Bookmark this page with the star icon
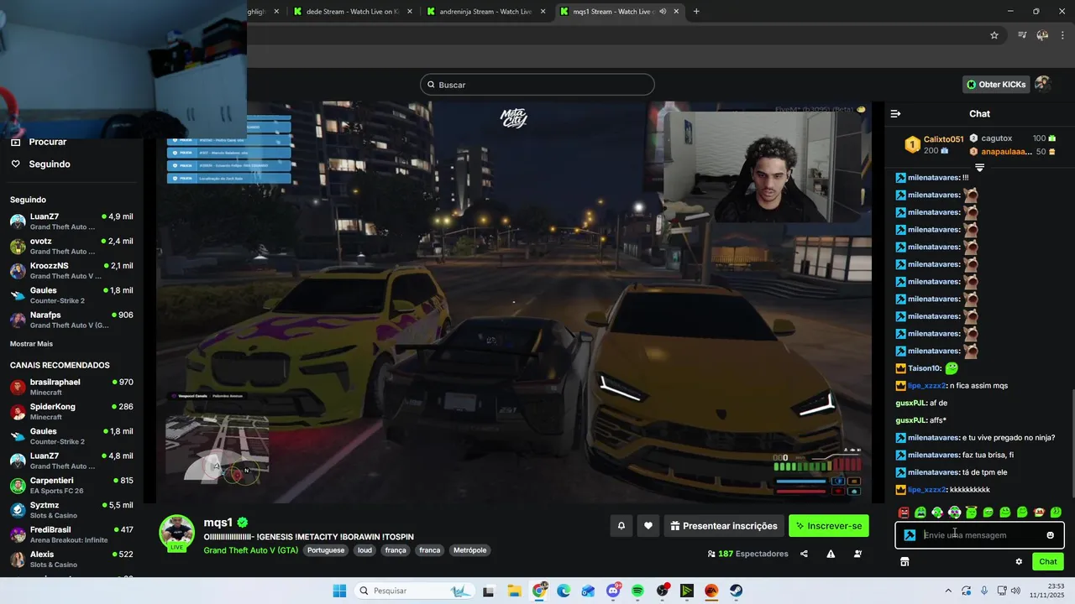 994,35
